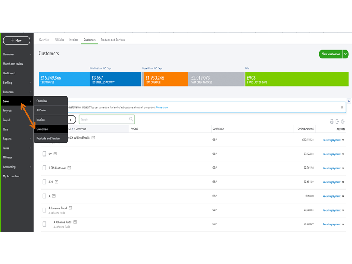Screen dimensions: 352x264
Task: Select All Sales in the Sales flyout menu
Action: (51, 110)
